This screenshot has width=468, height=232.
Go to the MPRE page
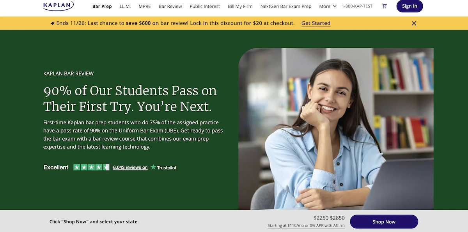pyautogui.click(x=145, y=6)
